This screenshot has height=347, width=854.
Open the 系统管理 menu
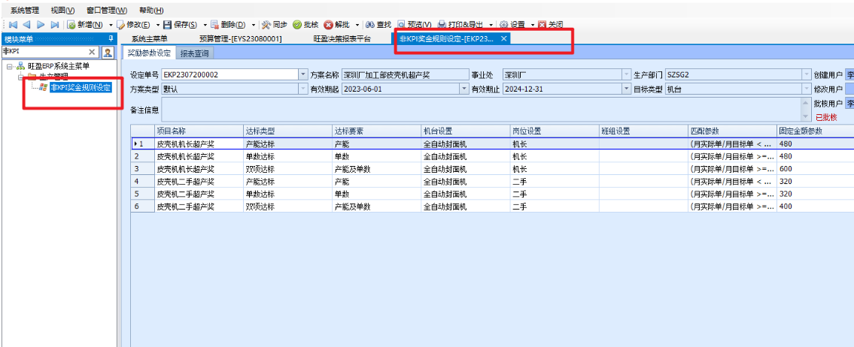tap(25, 11)
